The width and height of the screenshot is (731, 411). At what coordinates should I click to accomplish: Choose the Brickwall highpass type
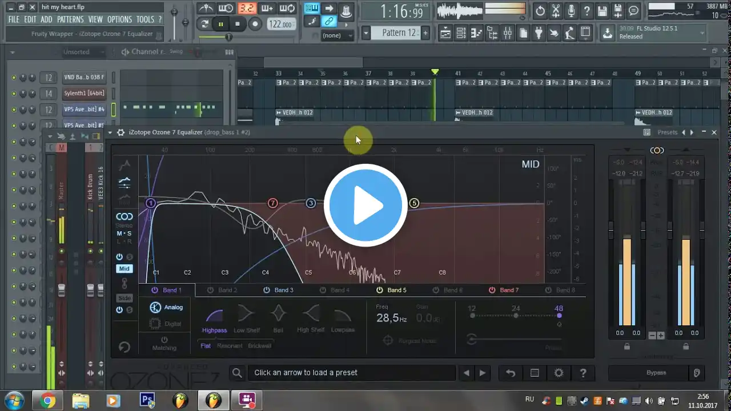pos(260,345)
